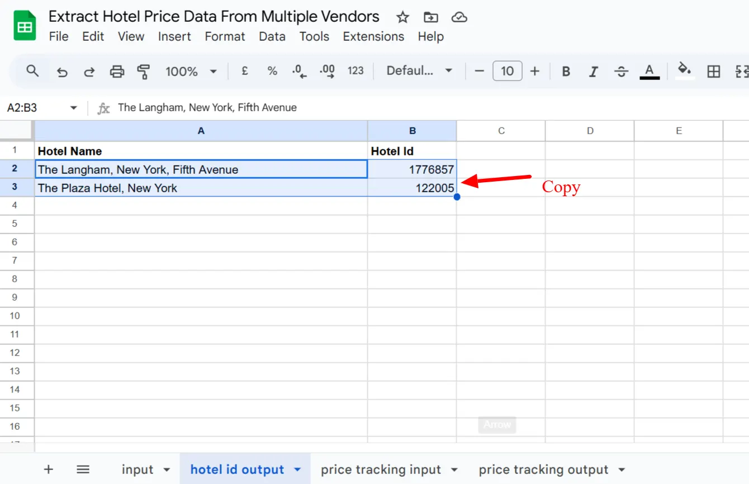
Task: Click the select-all corner box
Action: 17,131
